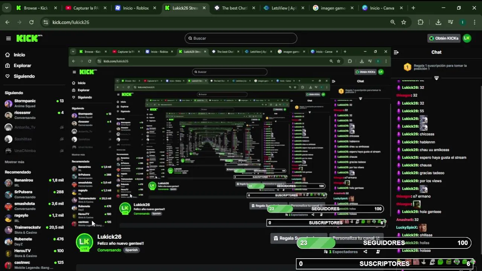Open the LK user avatar menu

pos(467,38)
